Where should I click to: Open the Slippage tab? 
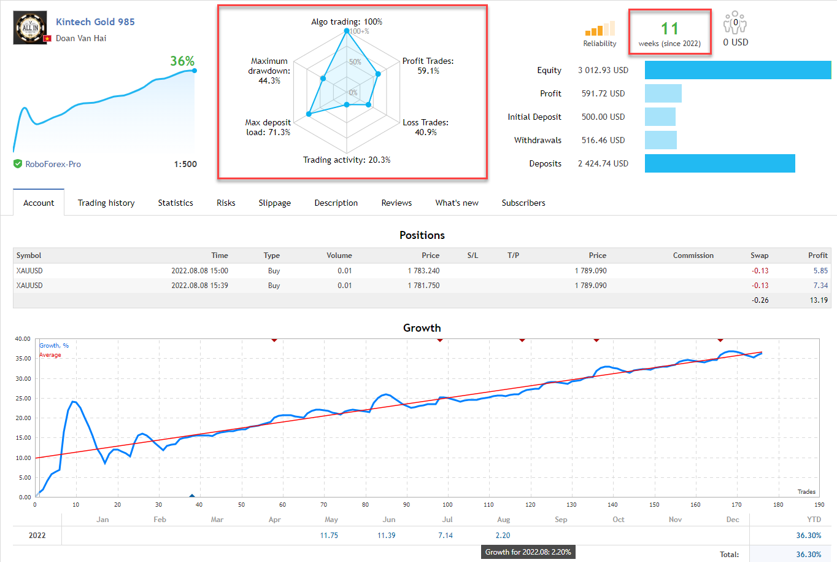coord(275,203)
